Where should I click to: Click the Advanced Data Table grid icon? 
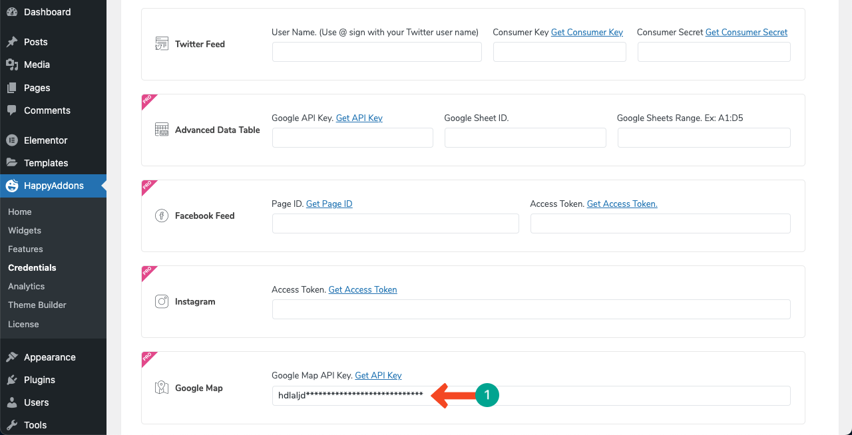coord(162,130)
